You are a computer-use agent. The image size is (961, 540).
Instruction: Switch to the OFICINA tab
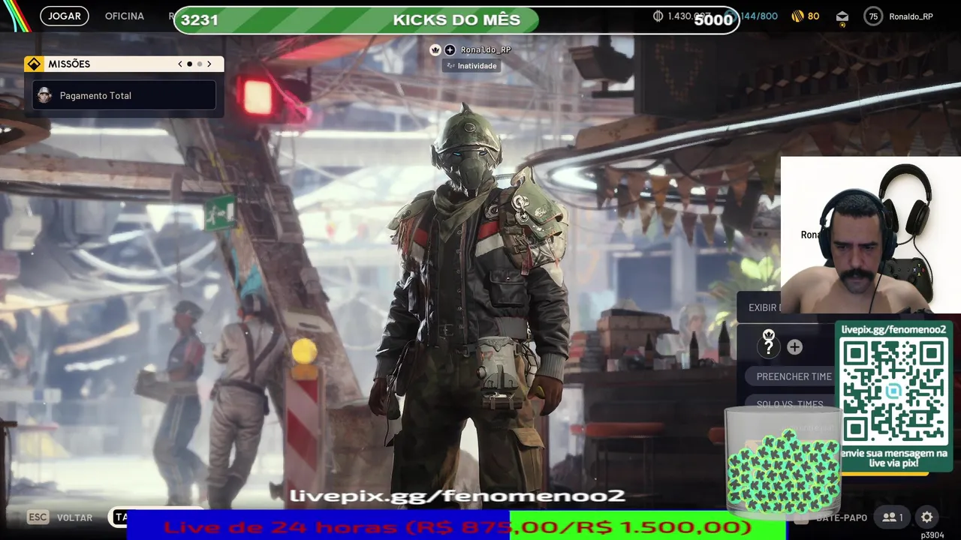point(125,16)
